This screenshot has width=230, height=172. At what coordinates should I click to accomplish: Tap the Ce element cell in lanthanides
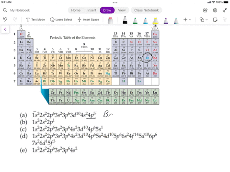point(53,93)
